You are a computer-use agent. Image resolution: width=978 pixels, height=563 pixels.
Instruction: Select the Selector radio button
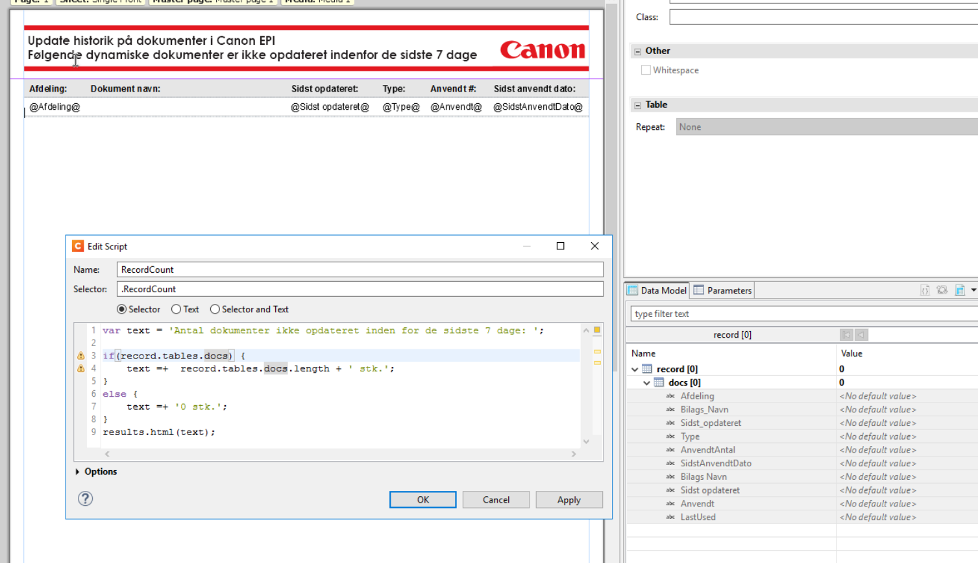(121, 310)
